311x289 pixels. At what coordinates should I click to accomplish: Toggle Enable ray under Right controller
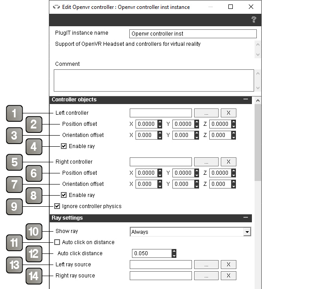pos(64,195)
